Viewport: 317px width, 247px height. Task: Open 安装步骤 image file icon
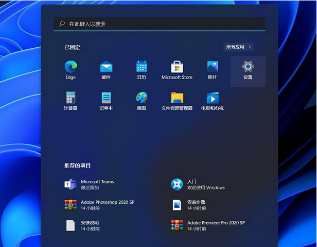pos(177,205)
